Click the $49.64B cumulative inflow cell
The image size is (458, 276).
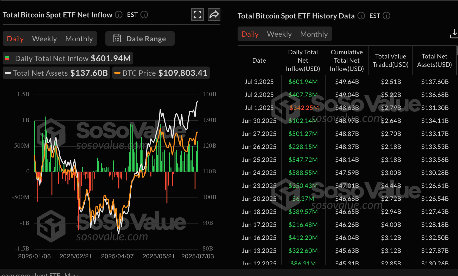[347, 82]
